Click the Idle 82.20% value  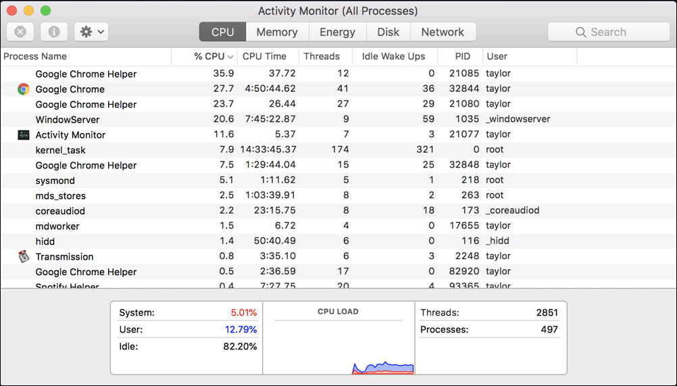click(240, 346)
